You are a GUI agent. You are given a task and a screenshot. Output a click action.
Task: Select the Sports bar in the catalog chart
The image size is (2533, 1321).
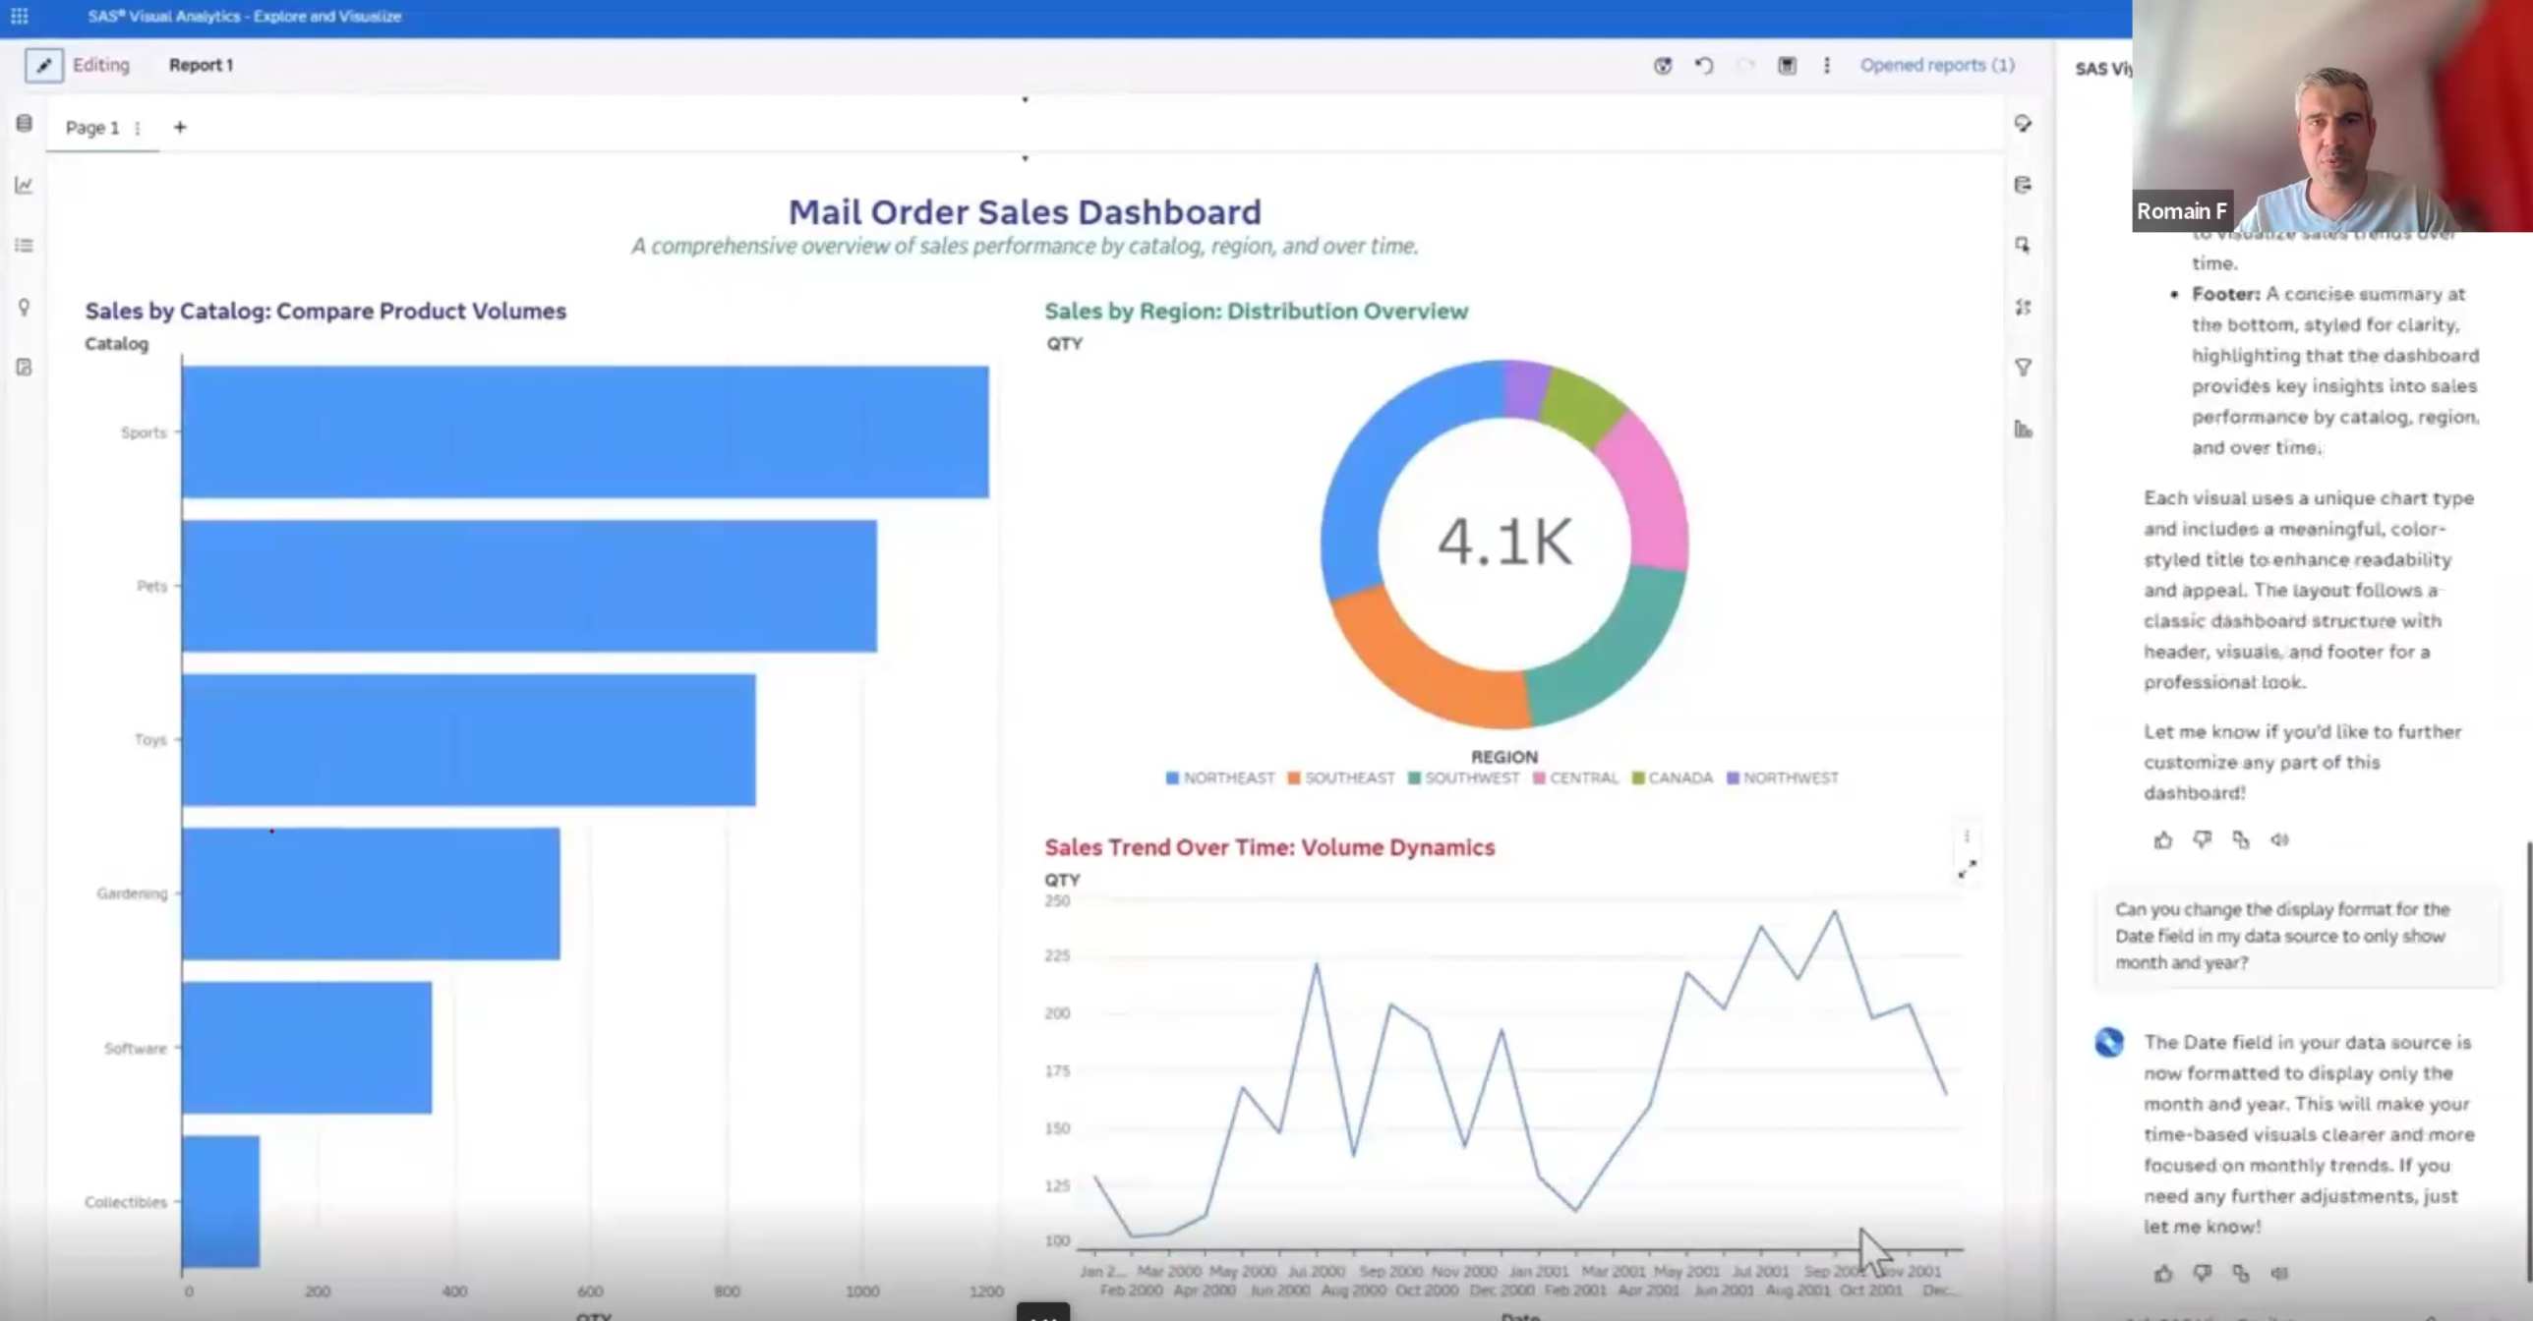[x=585, y=431]
